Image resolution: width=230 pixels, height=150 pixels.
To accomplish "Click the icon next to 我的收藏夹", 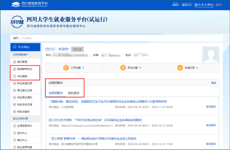I will [14, 112].
